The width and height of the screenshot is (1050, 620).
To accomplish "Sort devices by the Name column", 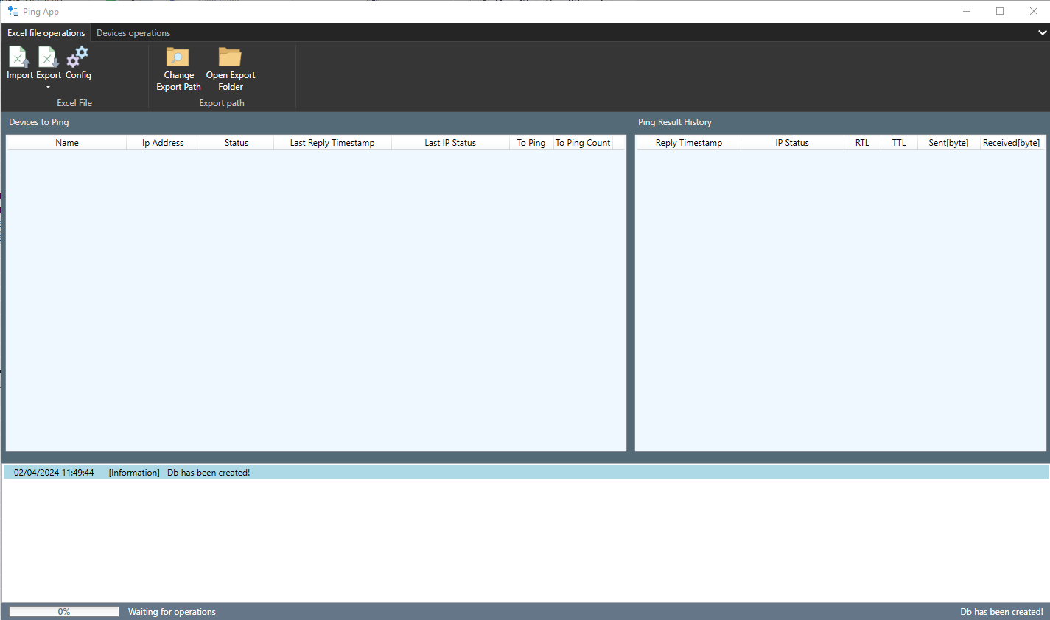I will 66,142.
